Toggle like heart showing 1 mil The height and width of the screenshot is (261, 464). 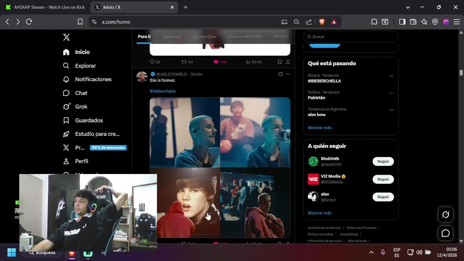pos(220,62)
